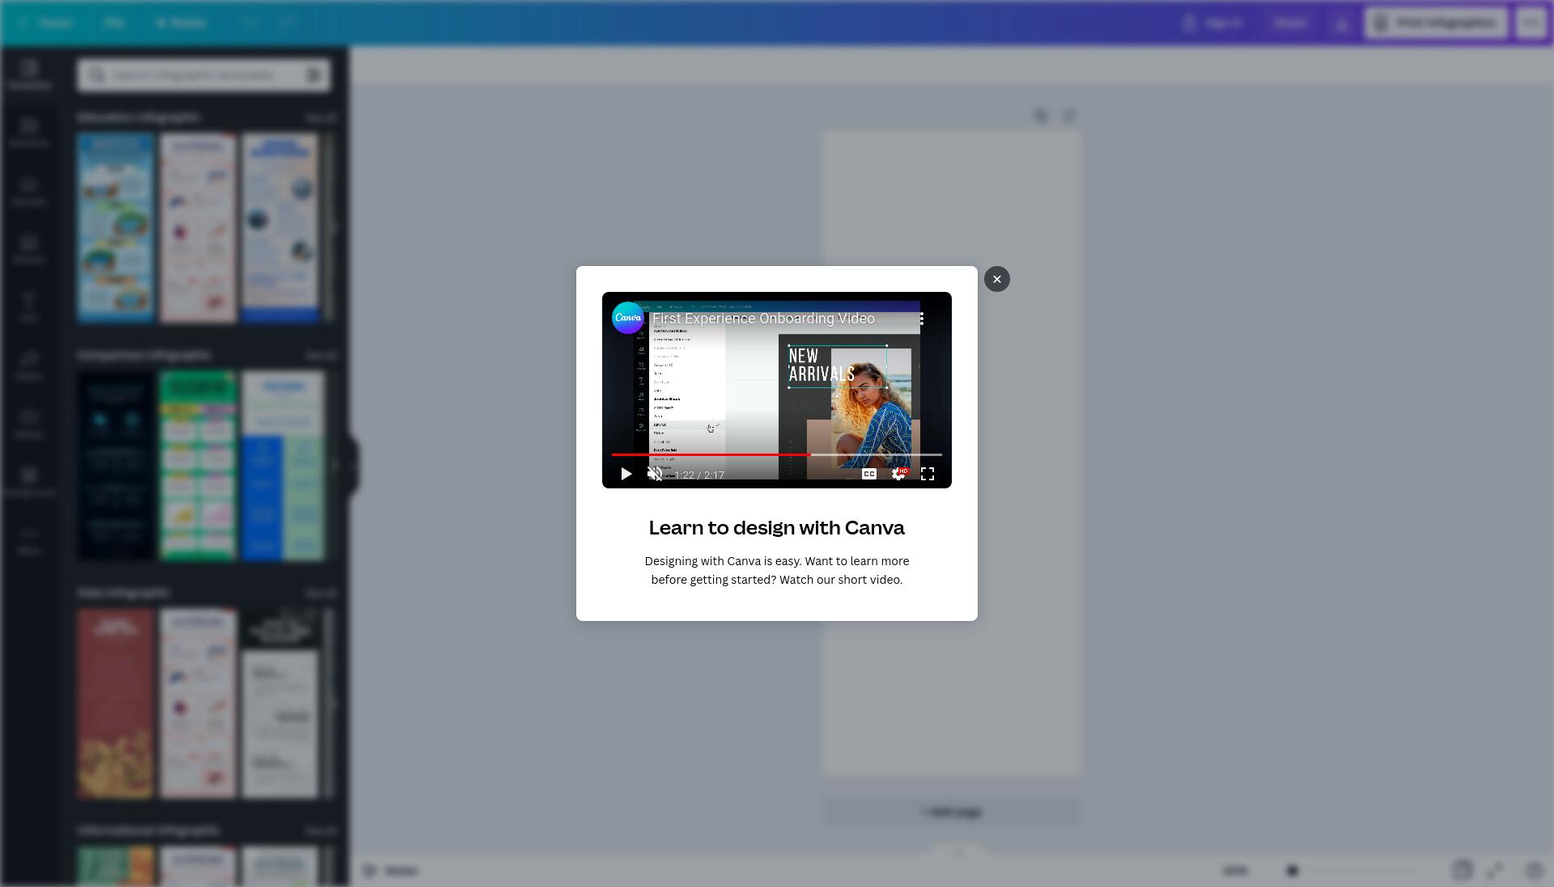Screen dimensions: 1554x887
Task: Open the Text tab in sidebar
Action: 29,308
